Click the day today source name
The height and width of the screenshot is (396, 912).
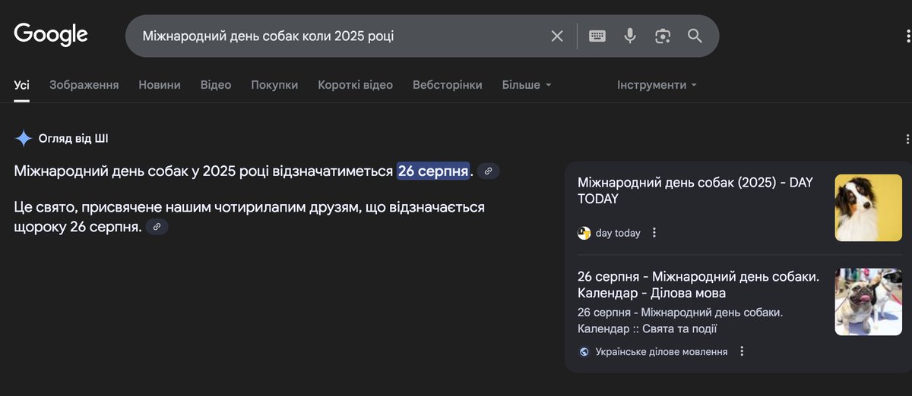point(618,233)
